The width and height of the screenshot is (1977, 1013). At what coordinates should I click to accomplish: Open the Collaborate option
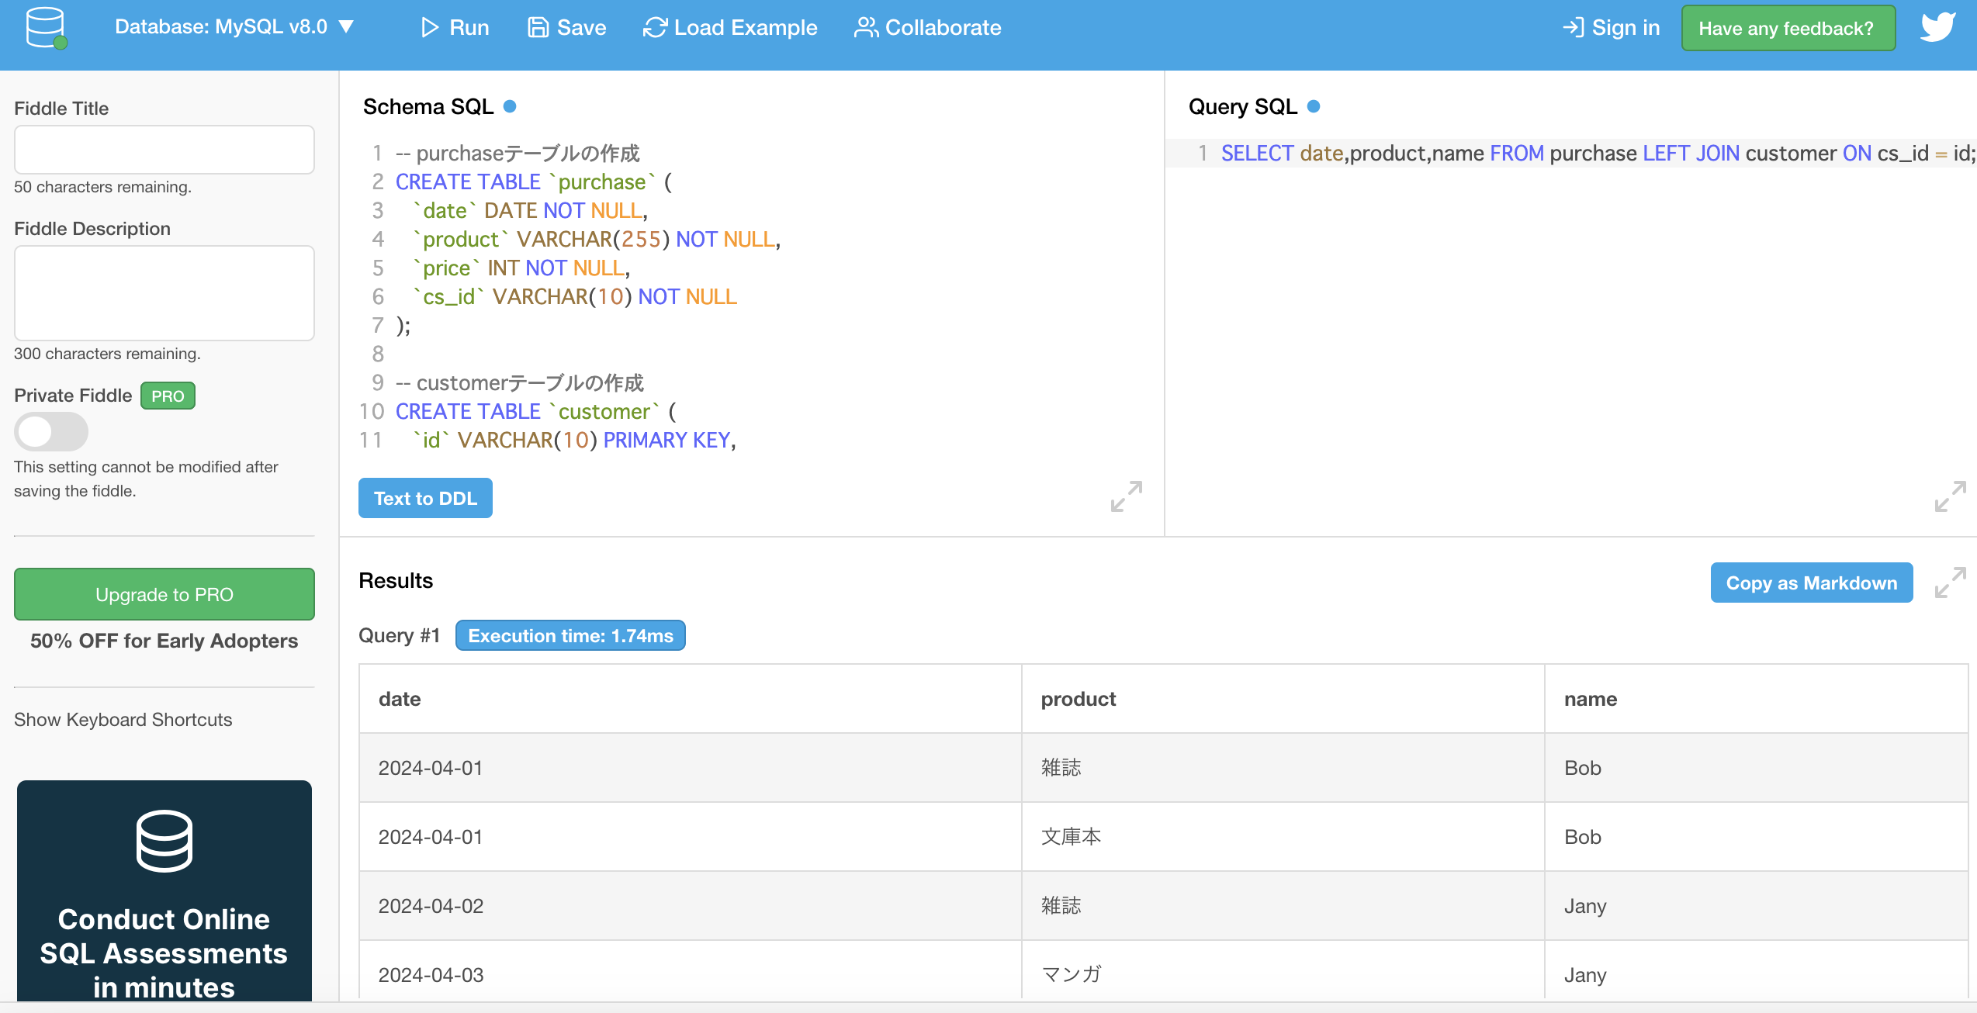927,28
